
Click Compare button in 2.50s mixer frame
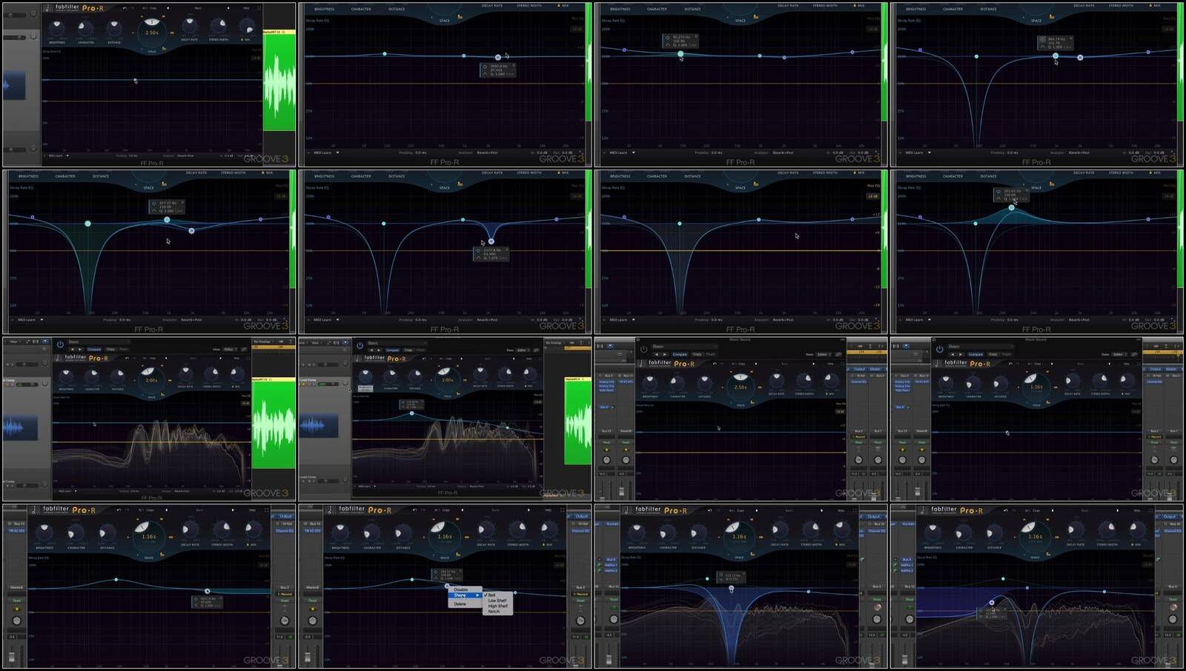(x=679, y=355)
